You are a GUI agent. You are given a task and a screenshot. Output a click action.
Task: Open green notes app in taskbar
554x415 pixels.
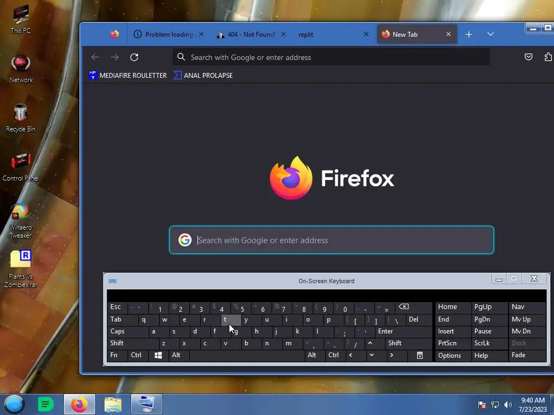[45, 404]
